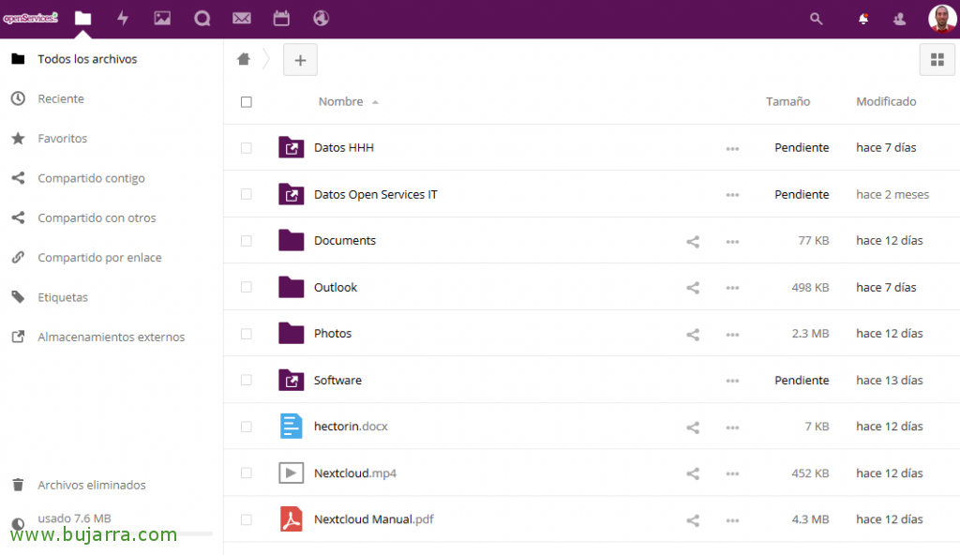Open the three-dot actions menu for Photos
The image size is (960, 555).
coord(732,334)
